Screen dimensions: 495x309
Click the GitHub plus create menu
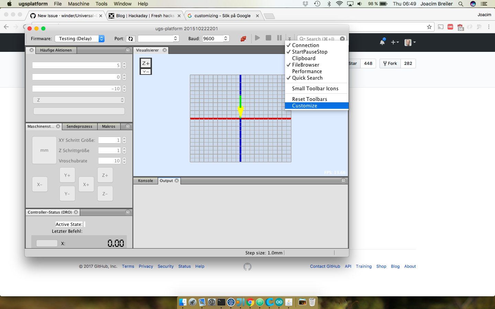click(395, 42)
